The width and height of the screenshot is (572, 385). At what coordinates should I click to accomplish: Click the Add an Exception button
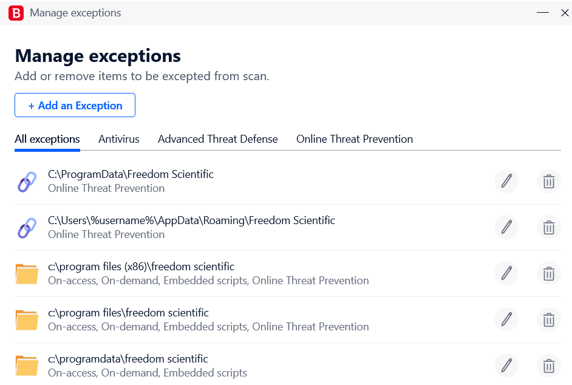click(75, 105)
